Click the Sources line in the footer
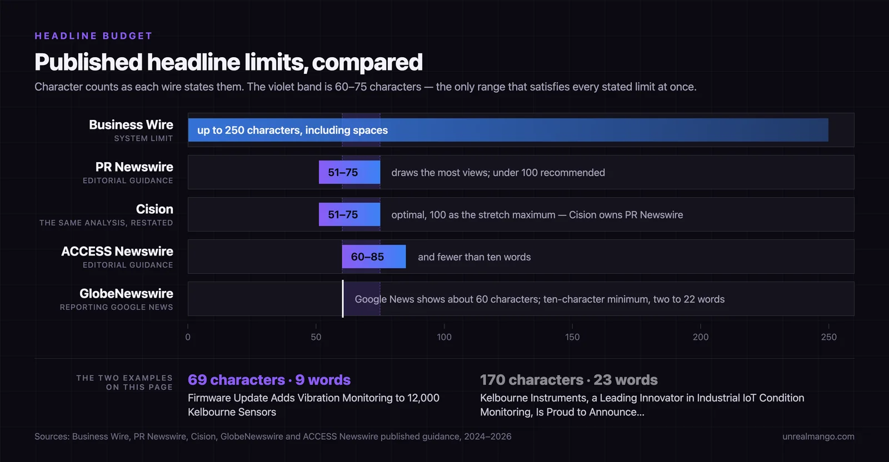The image size is (889, 462). [273, 436]
